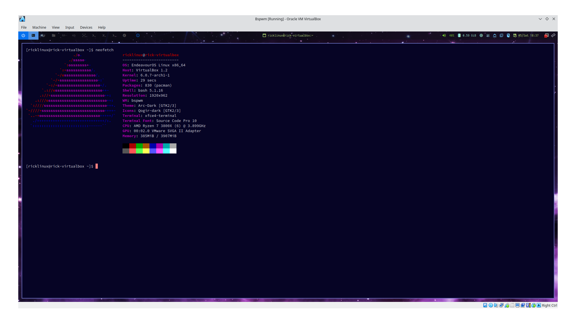Open the Devices menu
The width and height of the screenshot is (576, 330).
click(86, 27)
